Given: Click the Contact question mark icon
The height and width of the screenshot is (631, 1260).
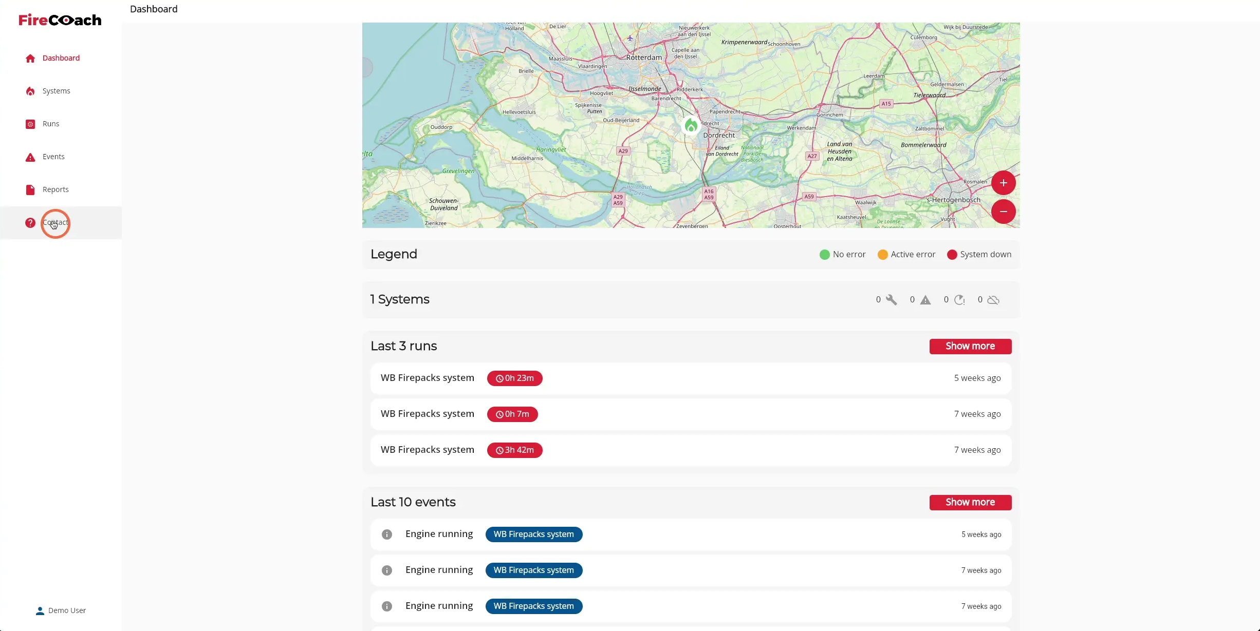Looking at the screenshot, I should click(x=30, y=223).
